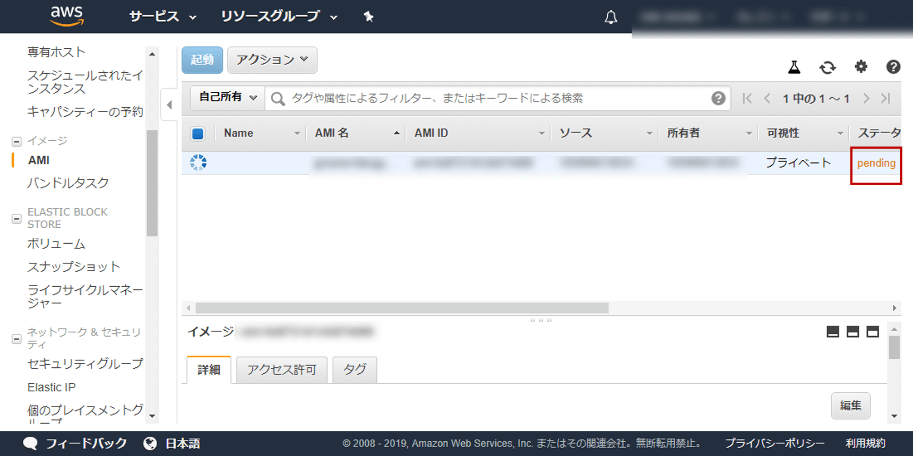Open the サービス menu

pos(163,16)
